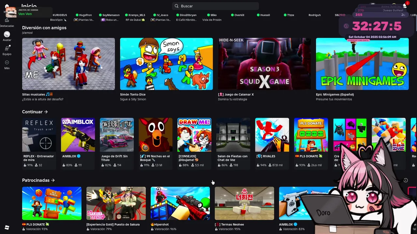Image resolution: width=417 pixels, height=234 pixels.
Task: Click the Diversión con amigos heading
Action: 44,28
